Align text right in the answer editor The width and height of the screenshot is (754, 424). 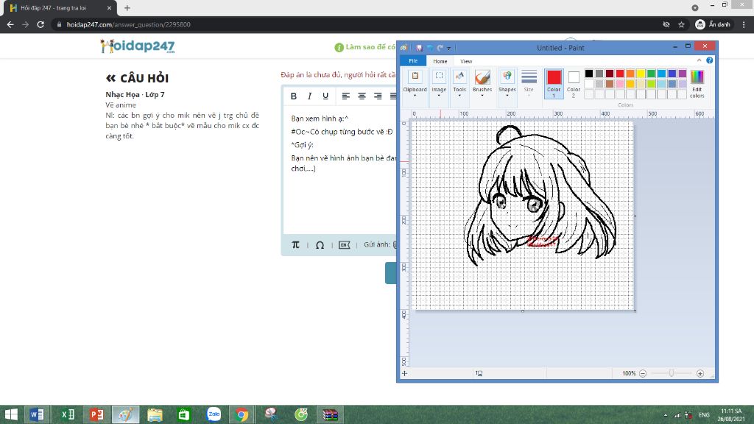(x=378, y=96)
